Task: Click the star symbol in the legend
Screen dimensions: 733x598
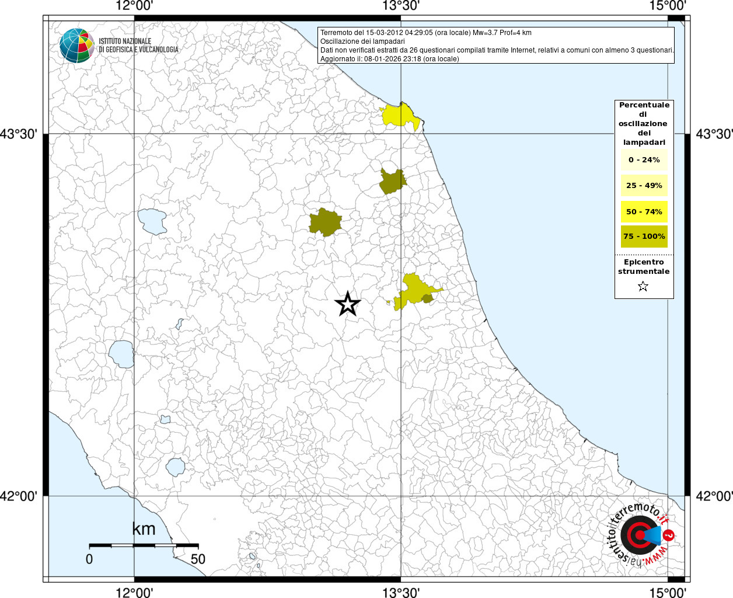Action: click(643, 286)
